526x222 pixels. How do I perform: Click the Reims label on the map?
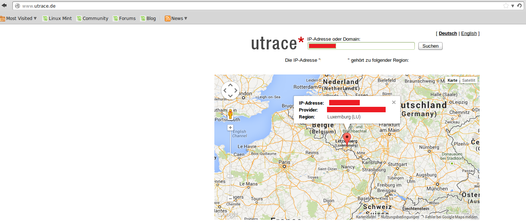(312, 153)
